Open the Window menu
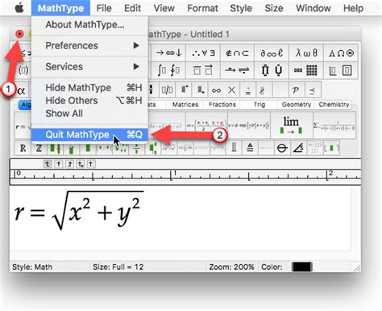The image size is (382, 311). [313, 8]
